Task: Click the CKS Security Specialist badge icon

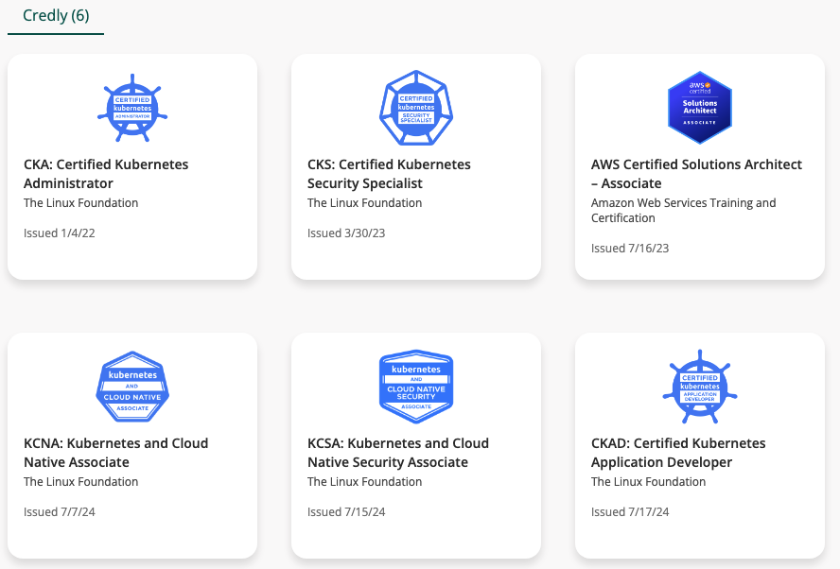Action: (416, 108)
